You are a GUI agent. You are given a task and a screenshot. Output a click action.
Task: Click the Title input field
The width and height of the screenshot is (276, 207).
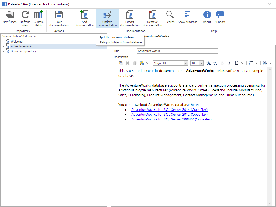pyautogui.click(x=177, y=51)
